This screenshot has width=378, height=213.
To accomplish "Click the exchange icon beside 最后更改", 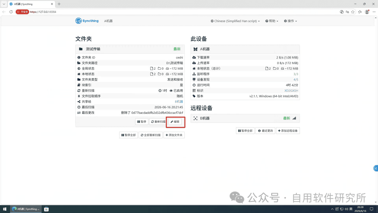I will 79,113.
